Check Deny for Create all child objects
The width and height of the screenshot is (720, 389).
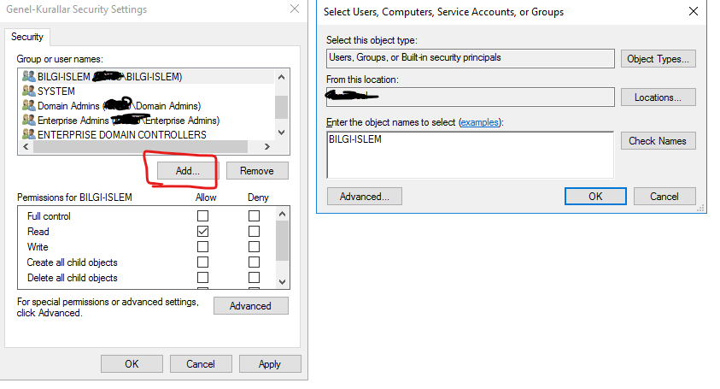click(x=254, y=262)
